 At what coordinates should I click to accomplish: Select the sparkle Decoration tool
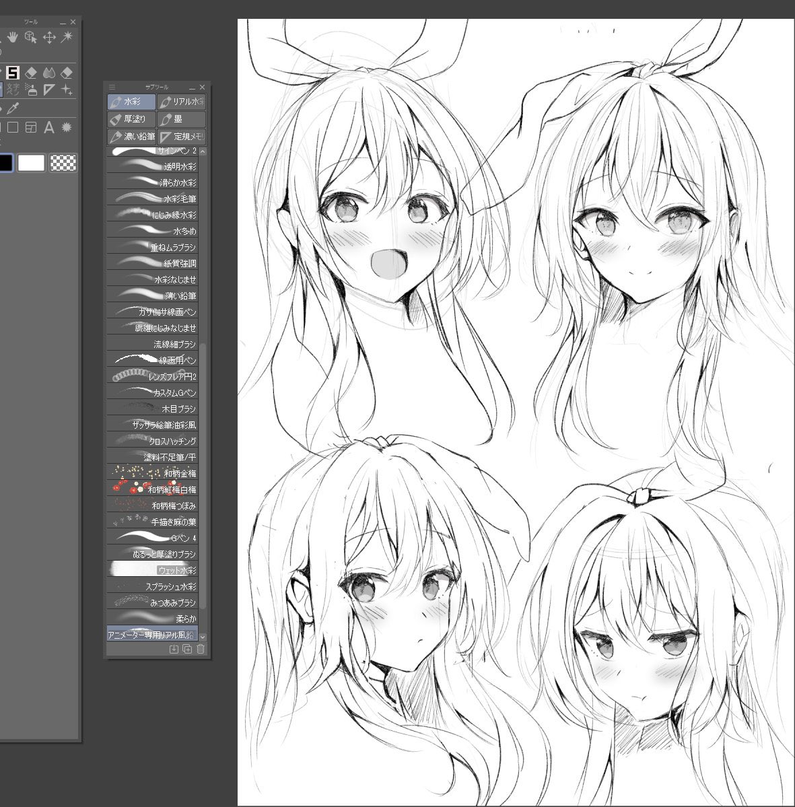[67, 90]
